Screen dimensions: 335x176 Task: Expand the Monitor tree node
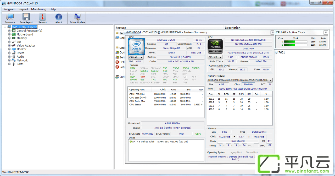tap(9, 49)
